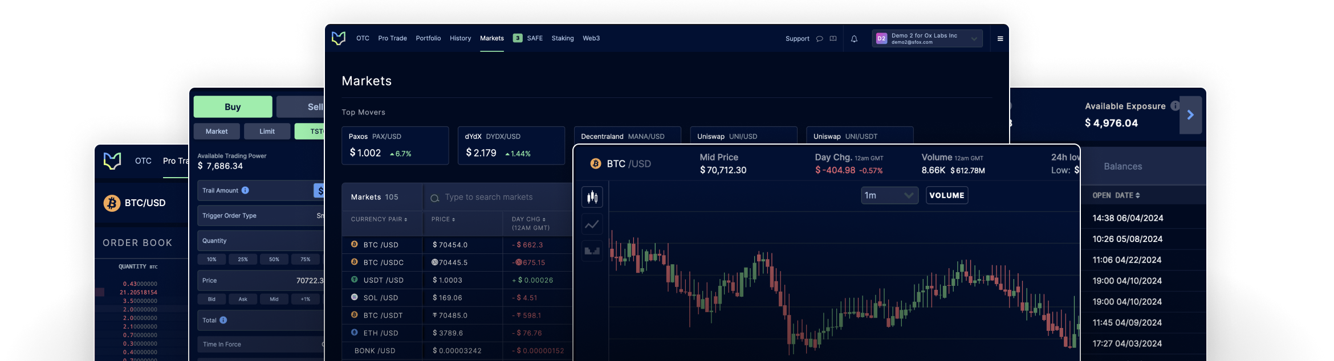Screen dimensions: 1334x361
Task: Select the candlestick chart type icon
Action: pyautogui.click(x=592, y=197)
